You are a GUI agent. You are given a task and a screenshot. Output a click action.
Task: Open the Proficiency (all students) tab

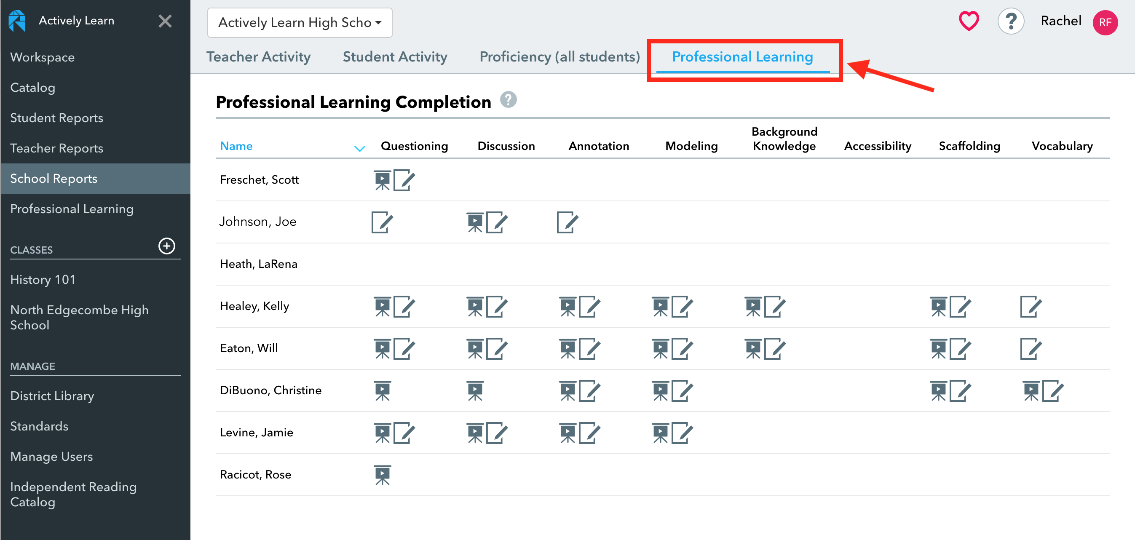[x=559, y=57]
